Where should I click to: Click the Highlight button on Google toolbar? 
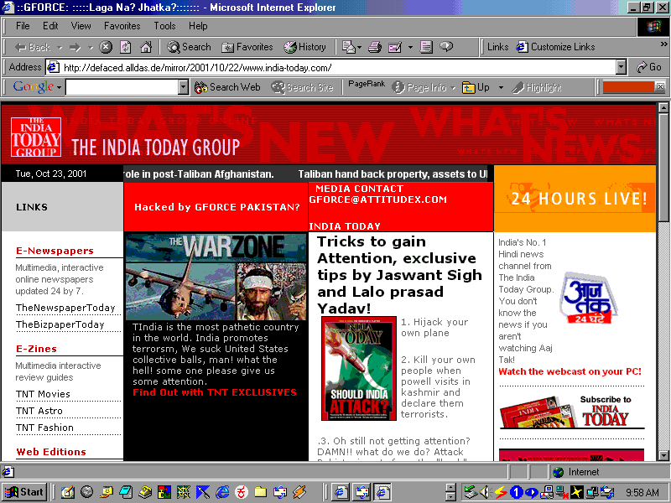click(x=537, y=87)
